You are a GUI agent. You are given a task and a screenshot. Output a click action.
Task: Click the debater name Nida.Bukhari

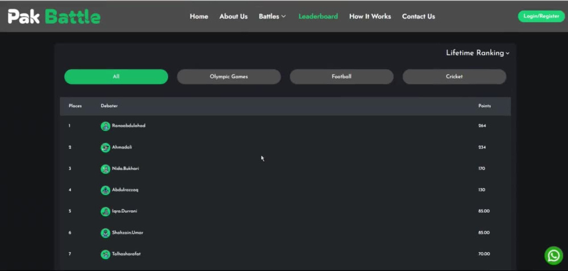click(126, 168)
